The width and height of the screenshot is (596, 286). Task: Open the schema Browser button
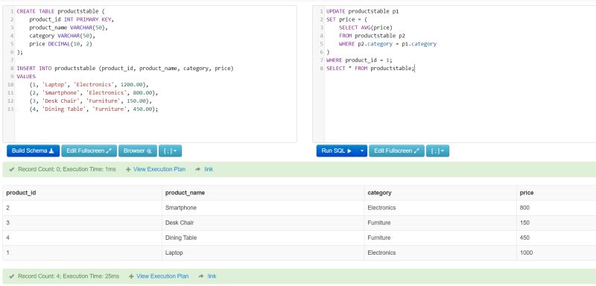[138, 150]
